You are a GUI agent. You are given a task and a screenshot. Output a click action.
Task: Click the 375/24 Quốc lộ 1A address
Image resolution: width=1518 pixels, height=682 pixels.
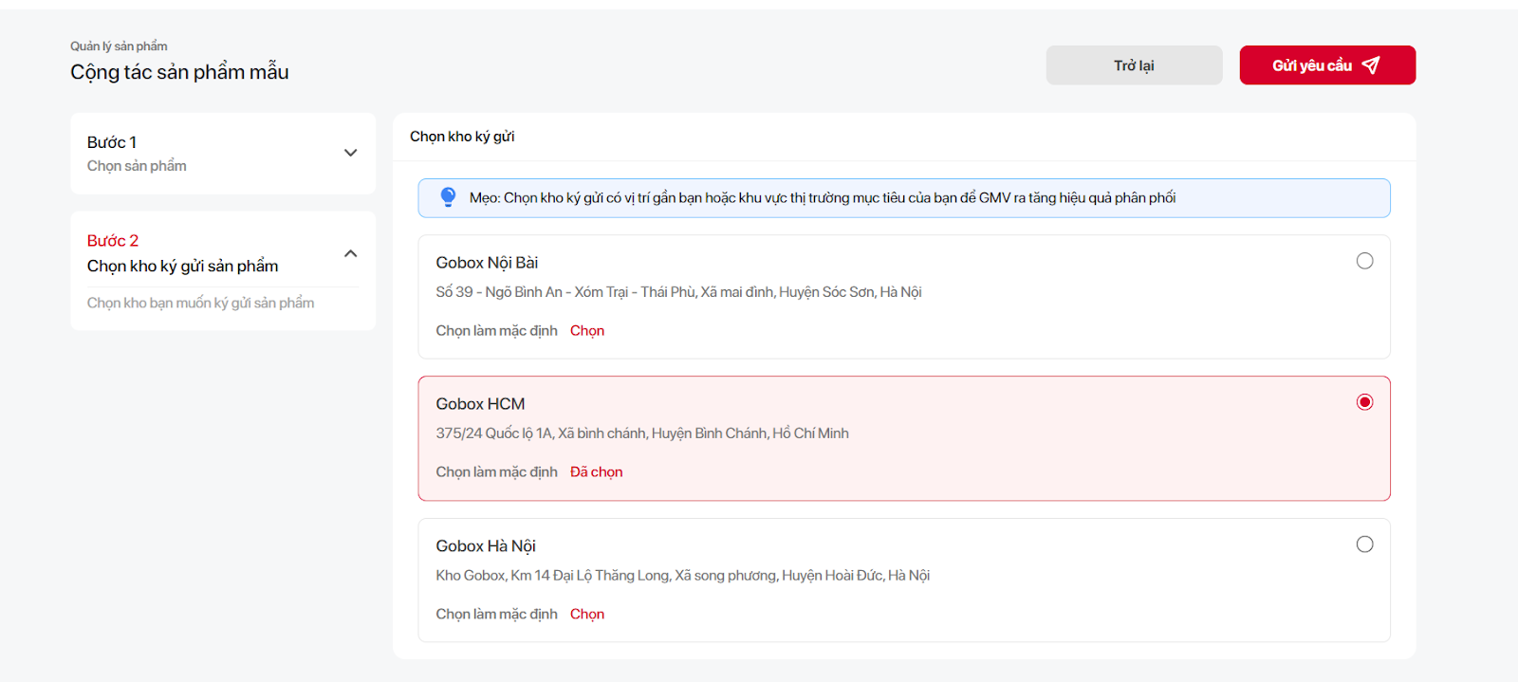point(642,433)
